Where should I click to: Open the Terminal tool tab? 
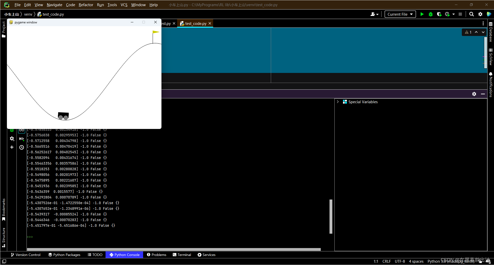click(x=182, y=255)
